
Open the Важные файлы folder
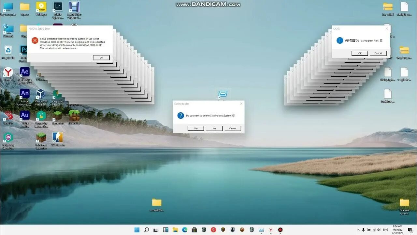click(x=404, y=206)
